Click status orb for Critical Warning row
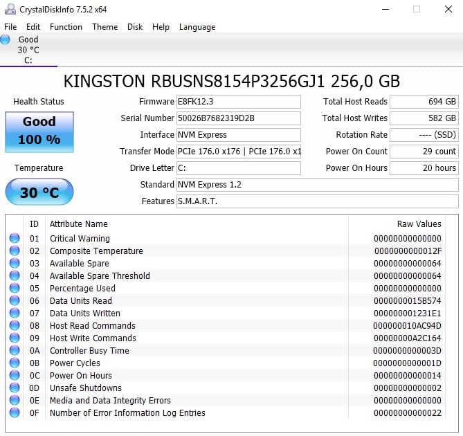Screen dimensions: 463x436 point(15,238)
